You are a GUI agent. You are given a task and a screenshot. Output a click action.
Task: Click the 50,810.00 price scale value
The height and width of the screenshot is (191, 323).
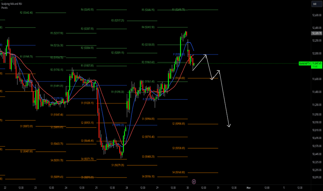(317, 130)
